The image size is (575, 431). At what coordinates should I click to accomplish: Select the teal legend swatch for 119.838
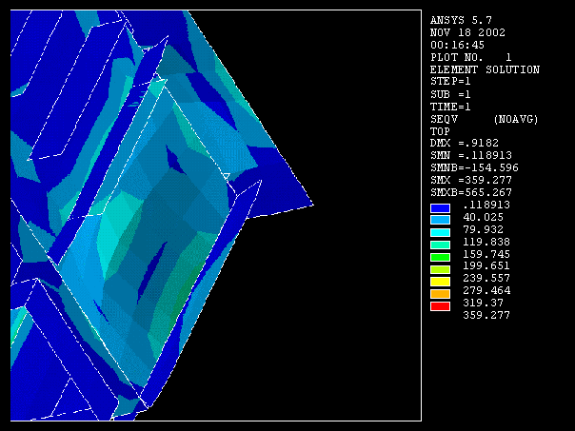point(440,245)
